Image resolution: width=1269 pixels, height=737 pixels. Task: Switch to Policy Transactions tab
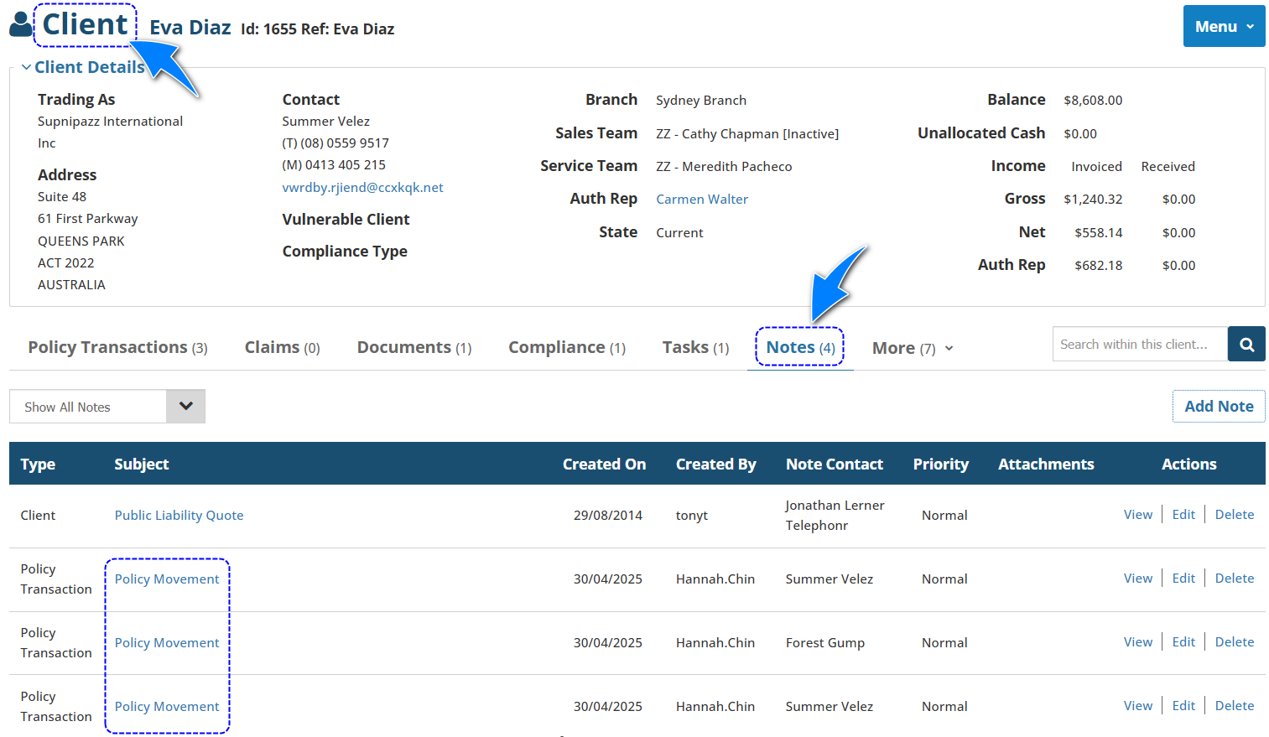point(117,348)
